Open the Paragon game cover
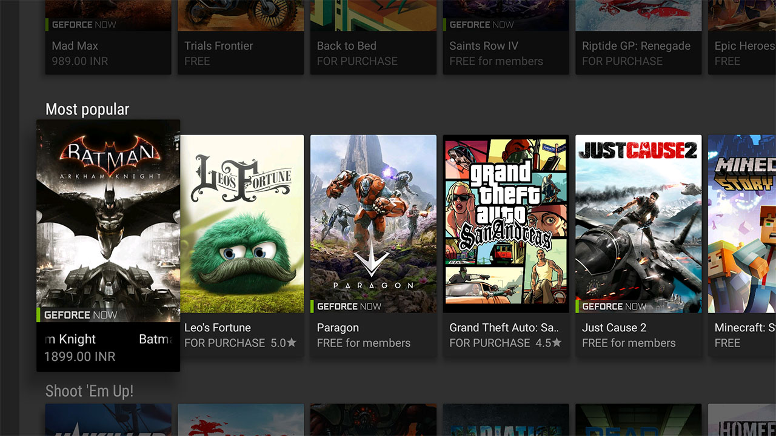This screenshot has width=776, height=436. (373, 223)
